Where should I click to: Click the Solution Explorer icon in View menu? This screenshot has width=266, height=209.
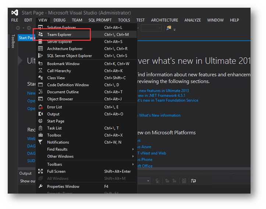[40, 27]
